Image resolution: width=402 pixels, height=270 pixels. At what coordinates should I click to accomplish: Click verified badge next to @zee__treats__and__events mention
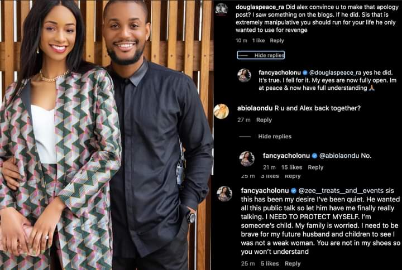294,191
